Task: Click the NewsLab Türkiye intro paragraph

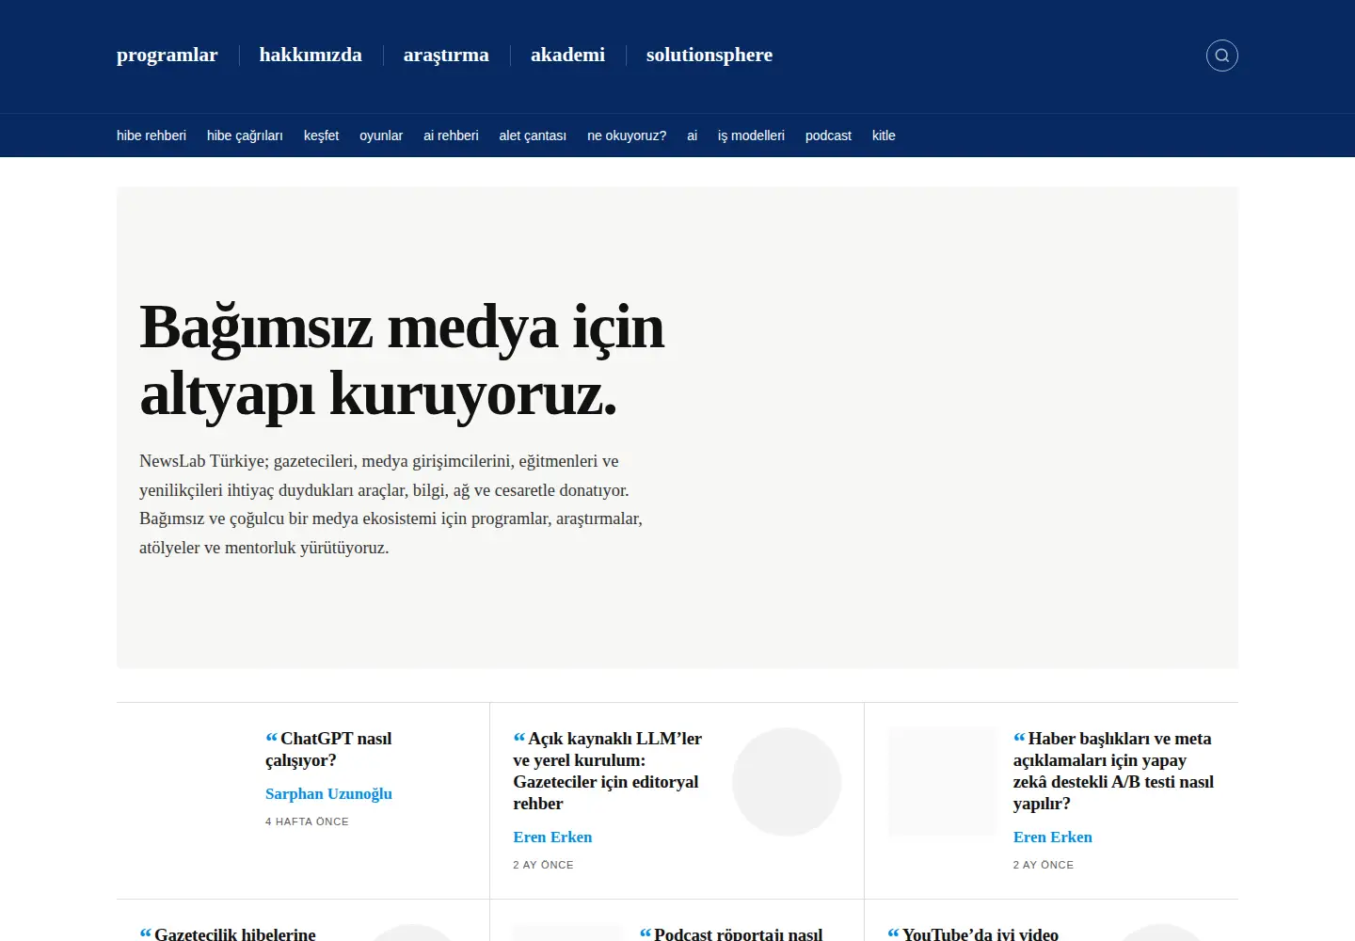Action: coord(391,504)
